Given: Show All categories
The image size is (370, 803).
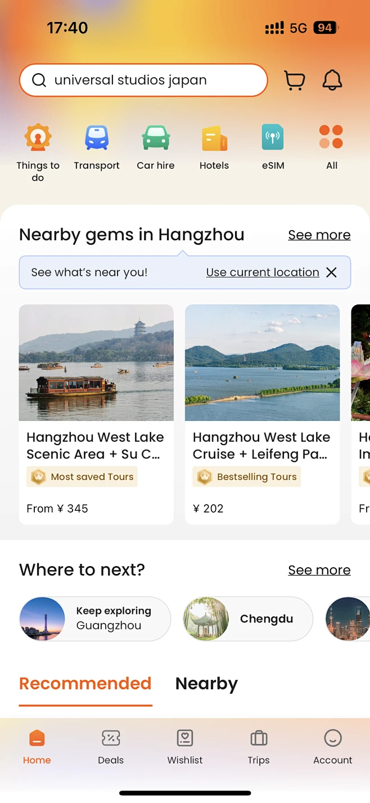Looking at the screenshot, I should click(x=331, y=138).
